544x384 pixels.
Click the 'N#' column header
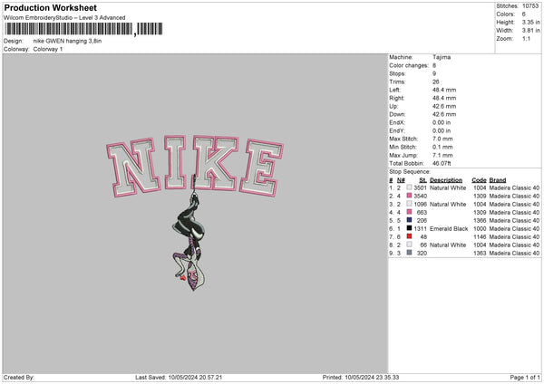coord(401,180)
